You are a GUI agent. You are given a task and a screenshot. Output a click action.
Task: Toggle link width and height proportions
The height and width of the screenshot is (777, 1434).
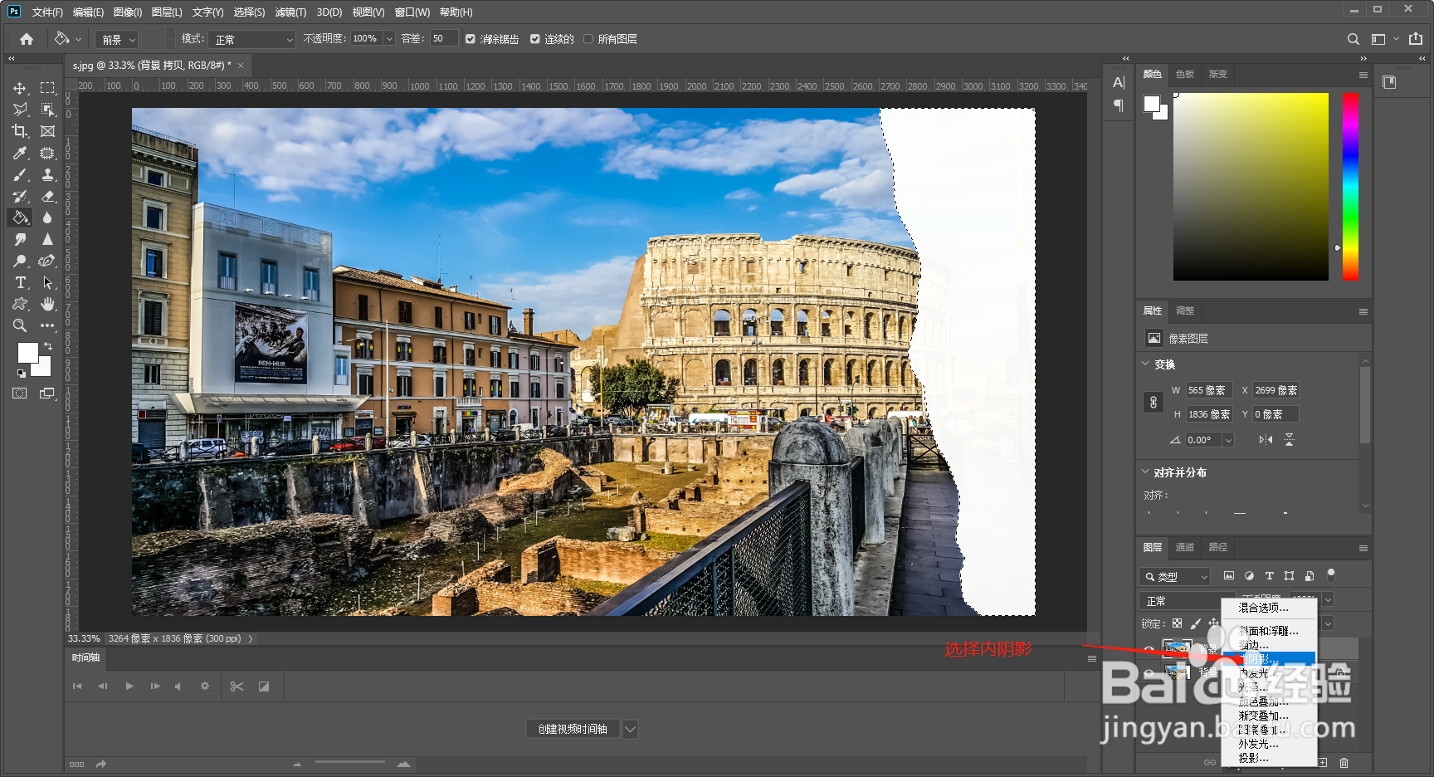click(x=1153, y=403)
